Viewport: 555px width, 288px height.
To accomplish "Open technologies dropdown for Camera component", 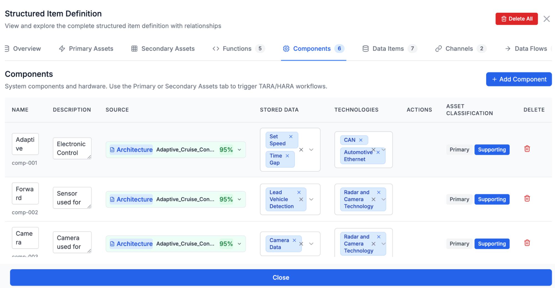I will [383, 244].
